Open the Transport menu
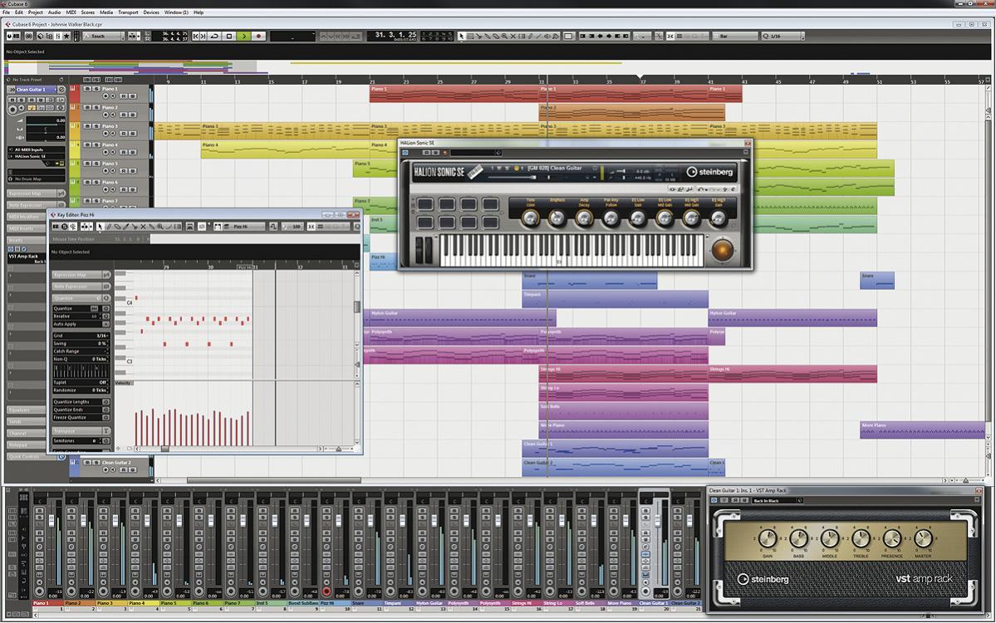The width and height of the screenshot is (996, 623). tap(128, 12)
